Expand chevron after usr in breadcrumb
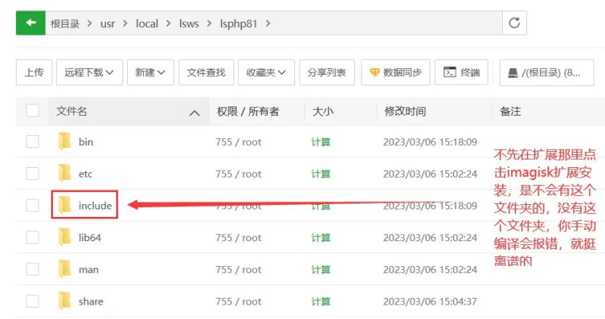This screenshot has width=605, height=319. pyautogui.click(x=125, y=23)
